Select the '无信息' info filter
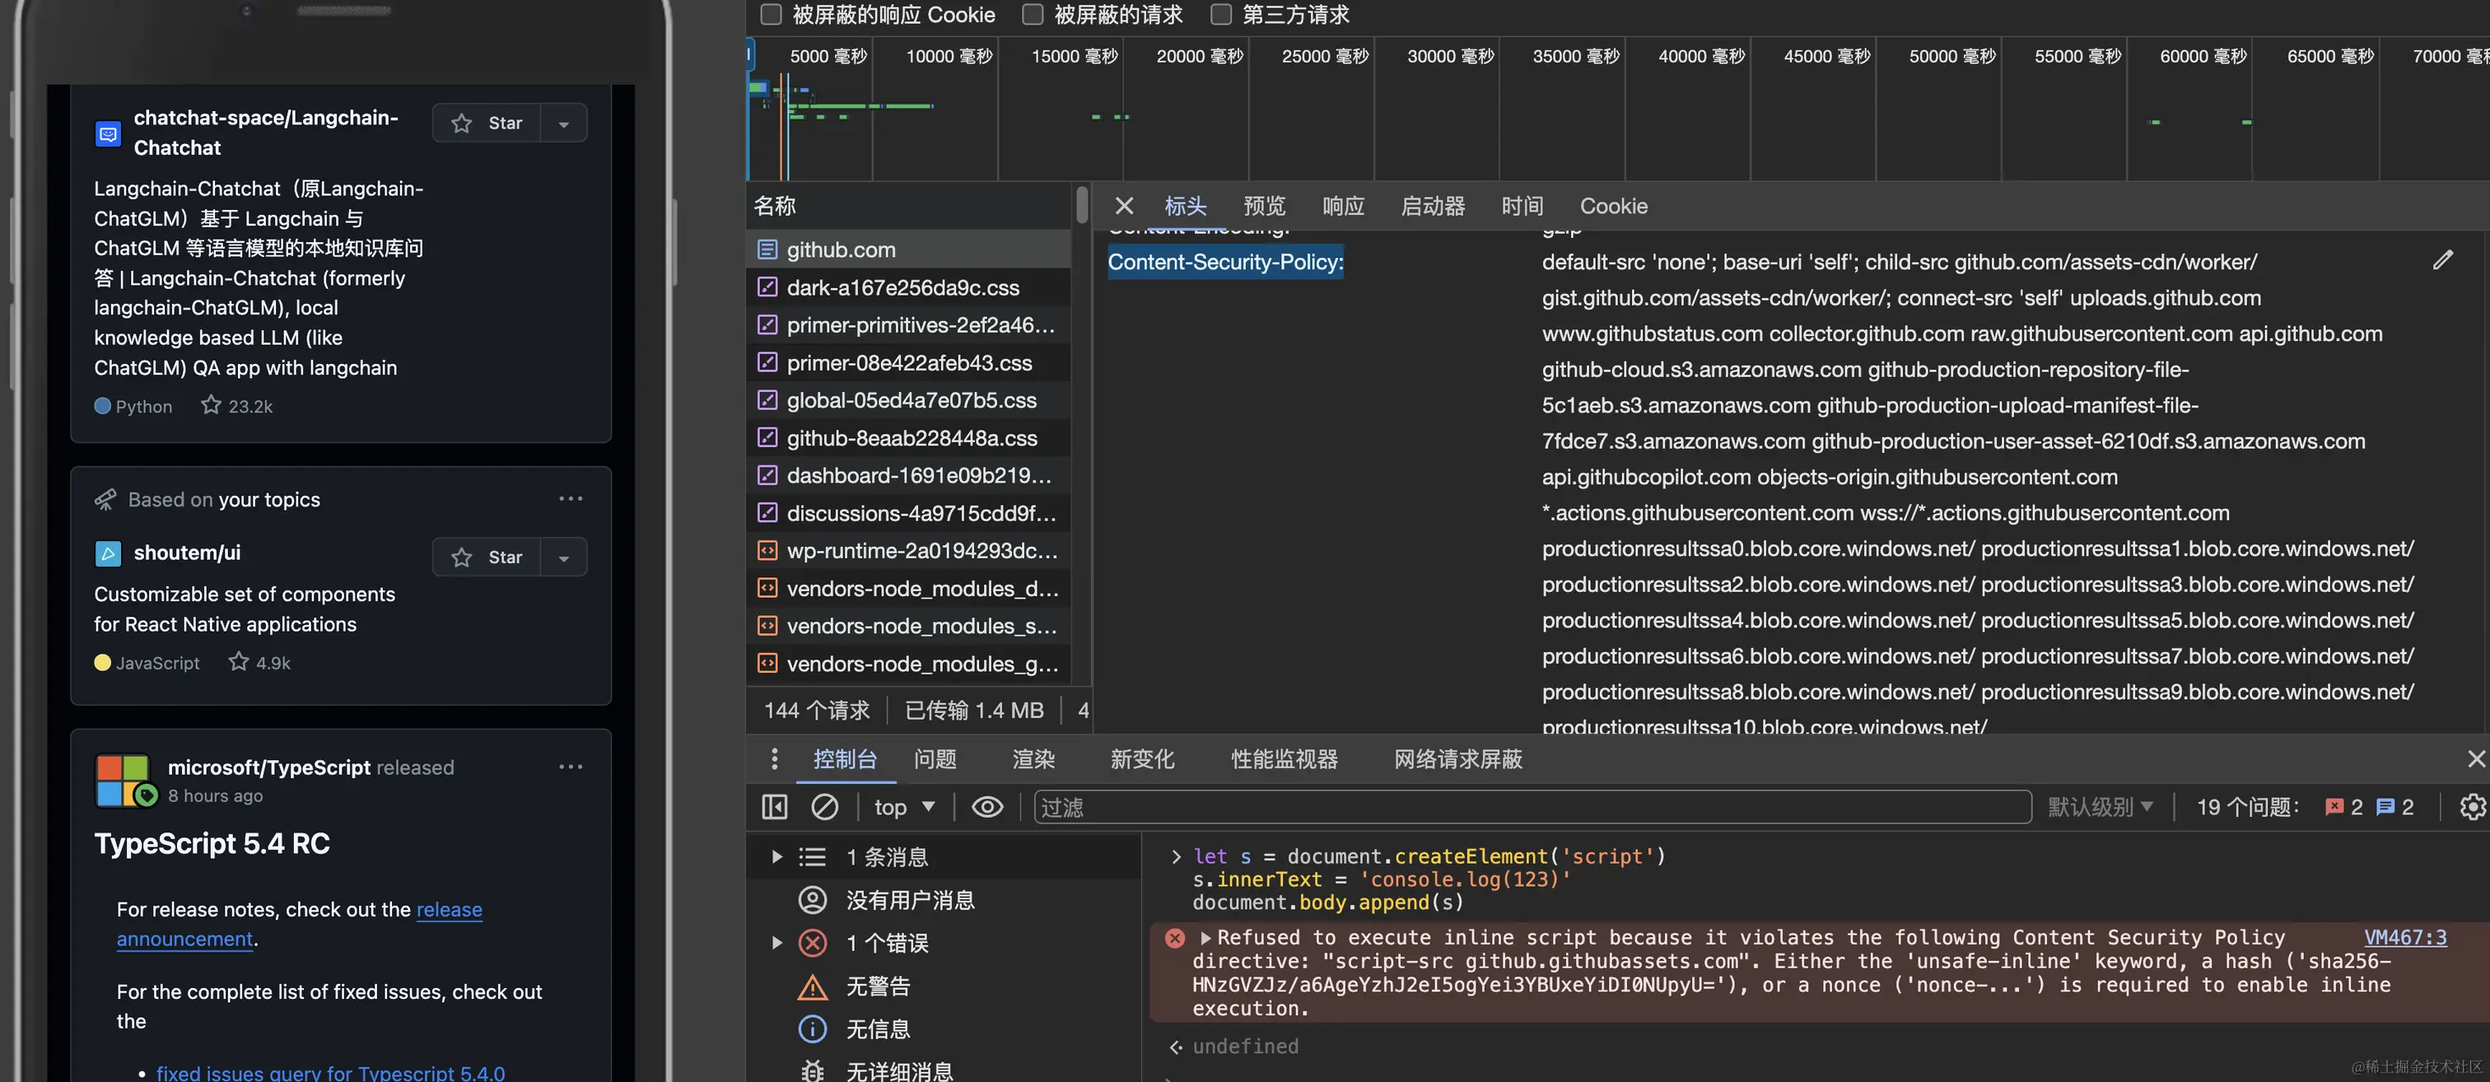Screen dimensions: 2490x1082 pyautogui.click(x=944, y=1028)
